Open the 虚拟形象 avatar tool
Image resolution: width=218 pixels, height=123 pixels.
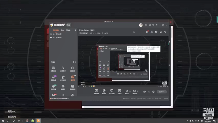(53, 87)
